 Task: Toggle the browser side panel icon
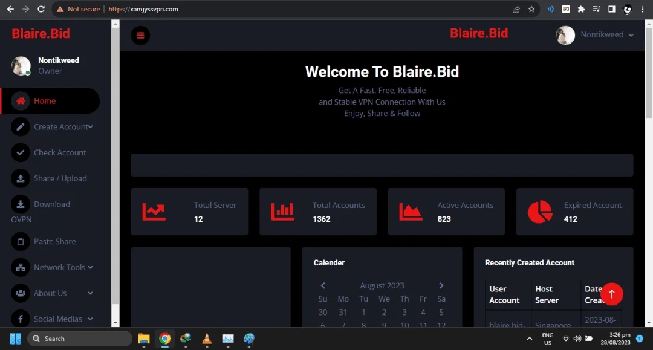tap(612, 9)
